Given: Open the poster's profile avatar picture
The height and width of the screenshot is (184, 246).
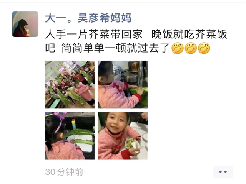Looking at the screenshot, I should coord(25,24).
